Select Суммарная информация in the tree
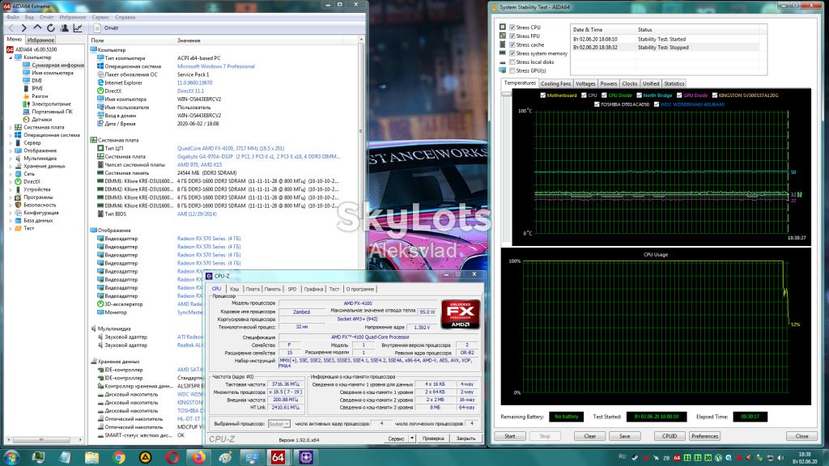The width and height of the screenshot is (829, 466). [x=57, y=65]
